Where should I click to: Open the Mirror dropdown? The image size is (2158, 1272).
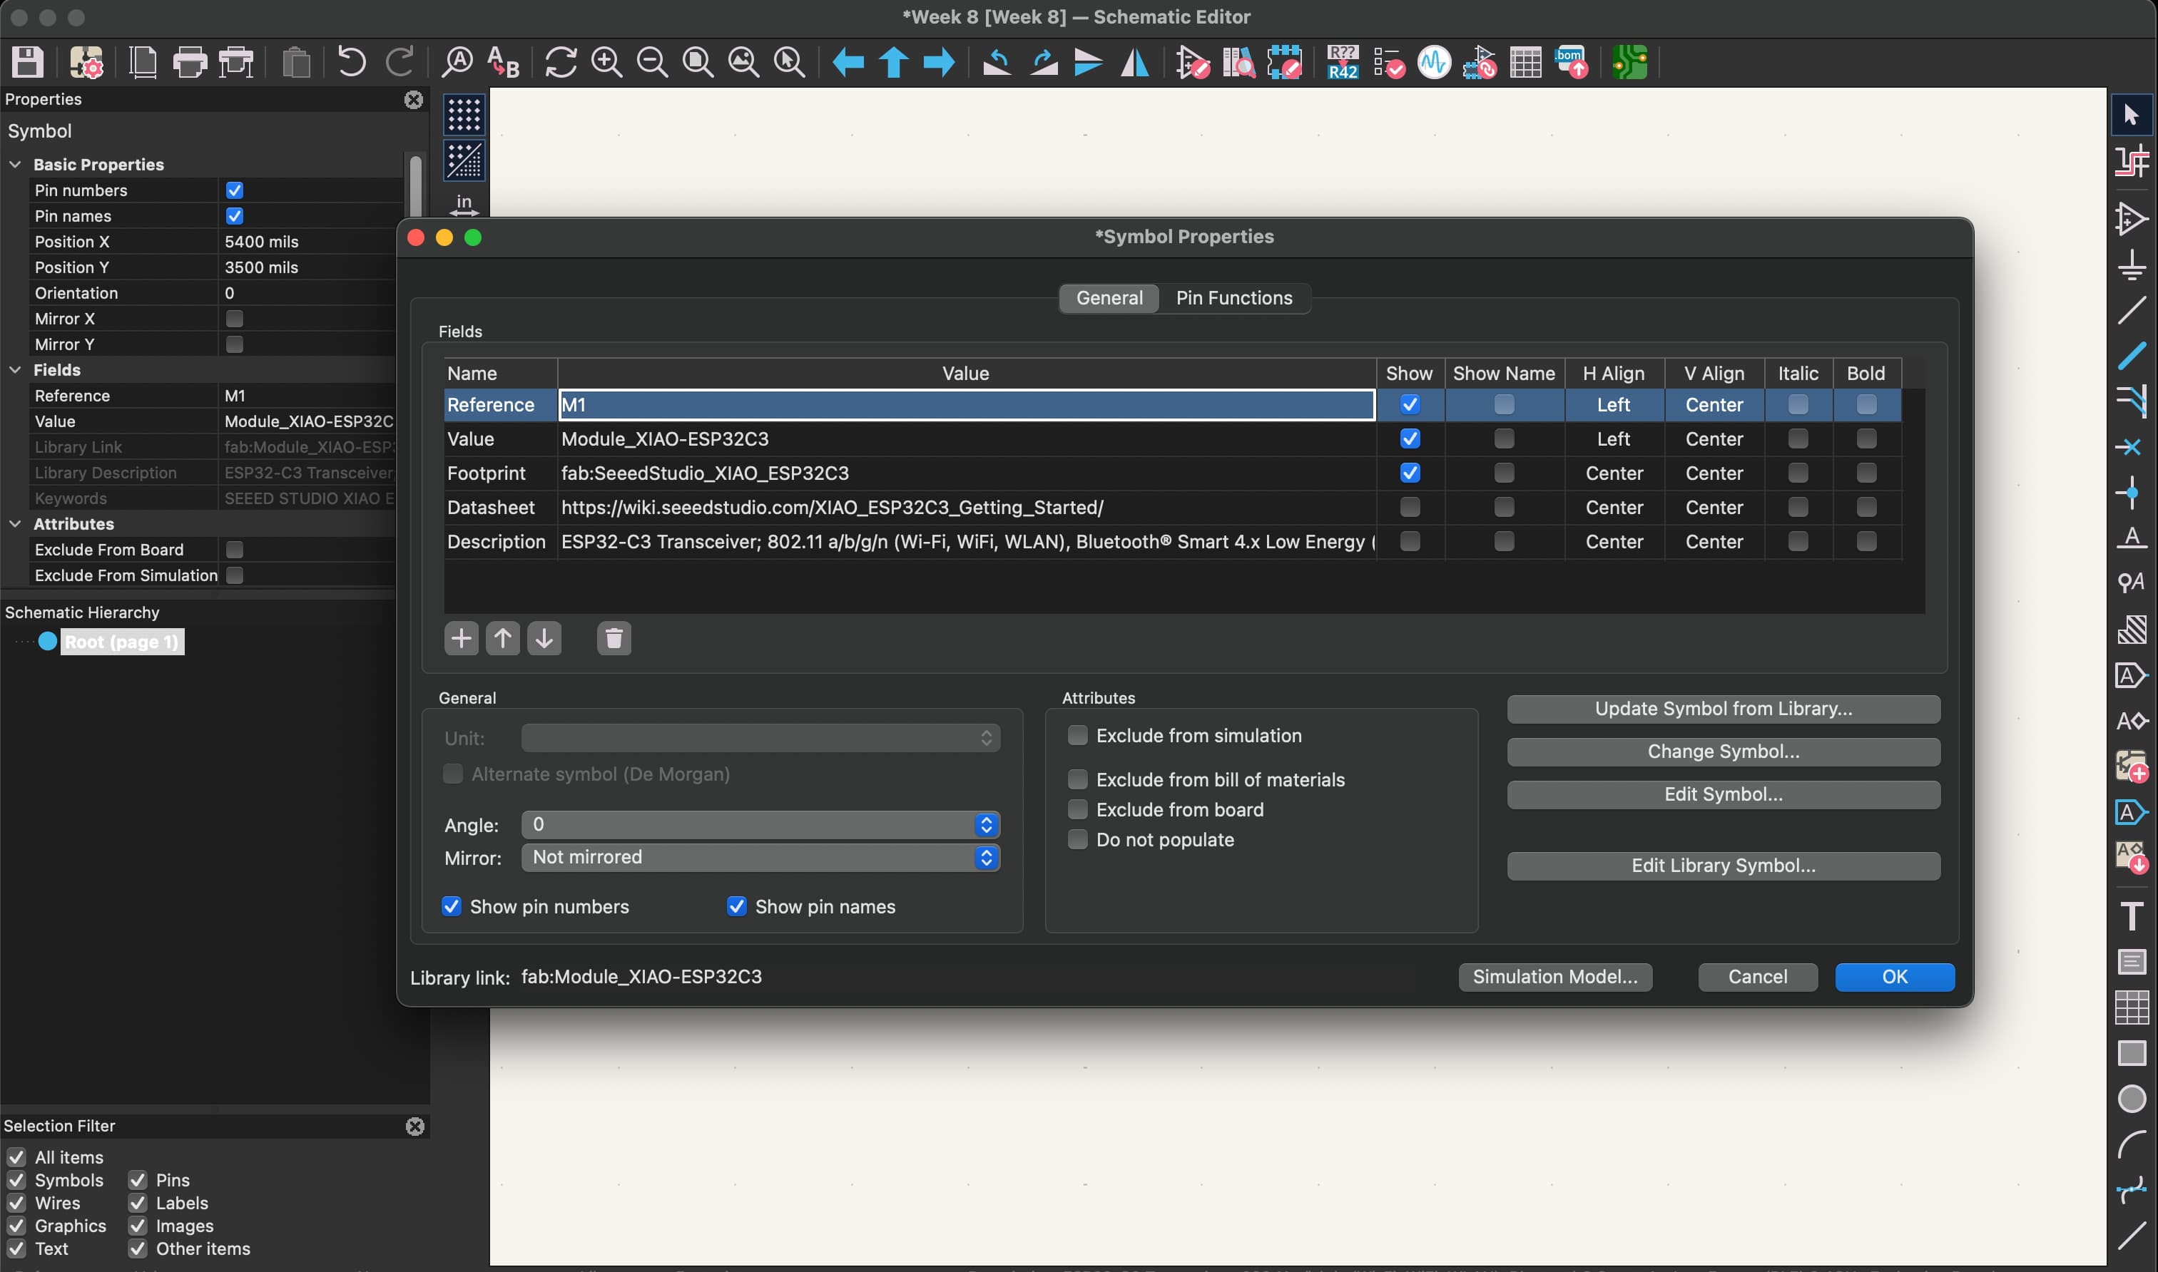click(760, 857)
